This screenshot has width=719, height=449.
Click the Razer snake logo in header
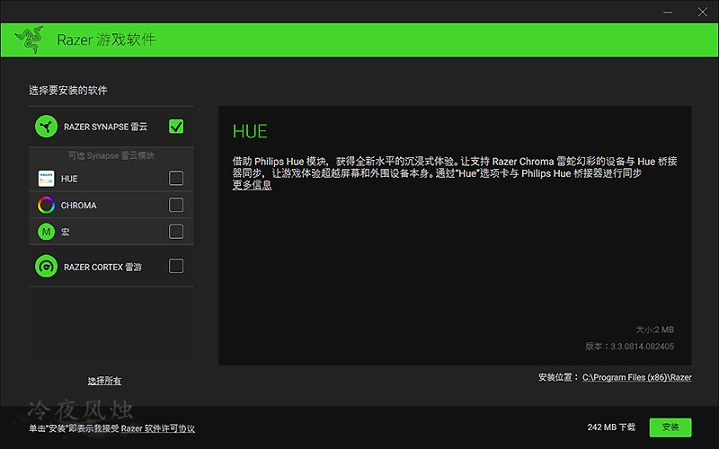[x=30, y=40]
